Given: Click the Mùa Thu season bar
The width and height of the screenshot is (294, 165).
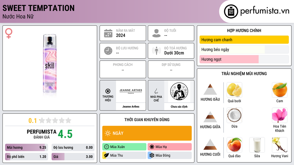Looking at the screenshot, I should (x=124, y=155).
